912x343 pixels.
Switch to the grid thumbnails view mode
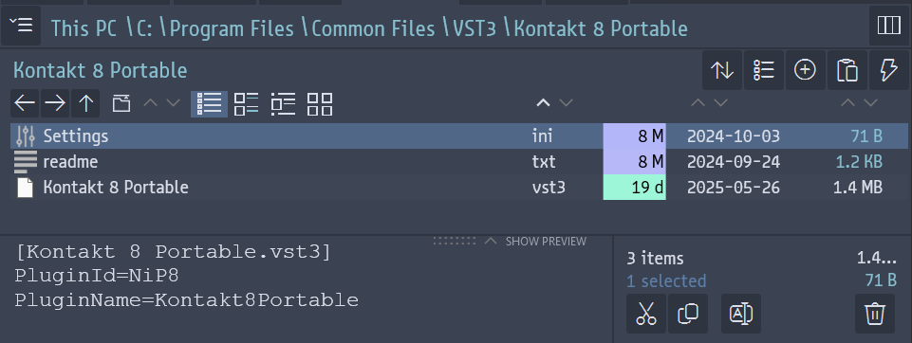320,104
